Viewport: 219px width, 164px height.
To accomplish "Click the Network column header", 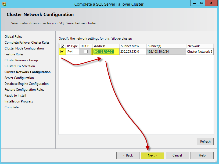I will pos(200,46).
